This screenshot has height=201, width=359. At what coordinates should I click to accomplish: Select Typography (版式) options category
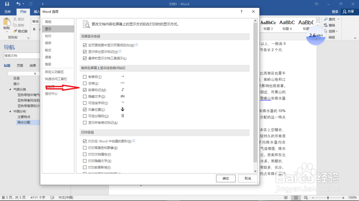click(x=58, y=50)
